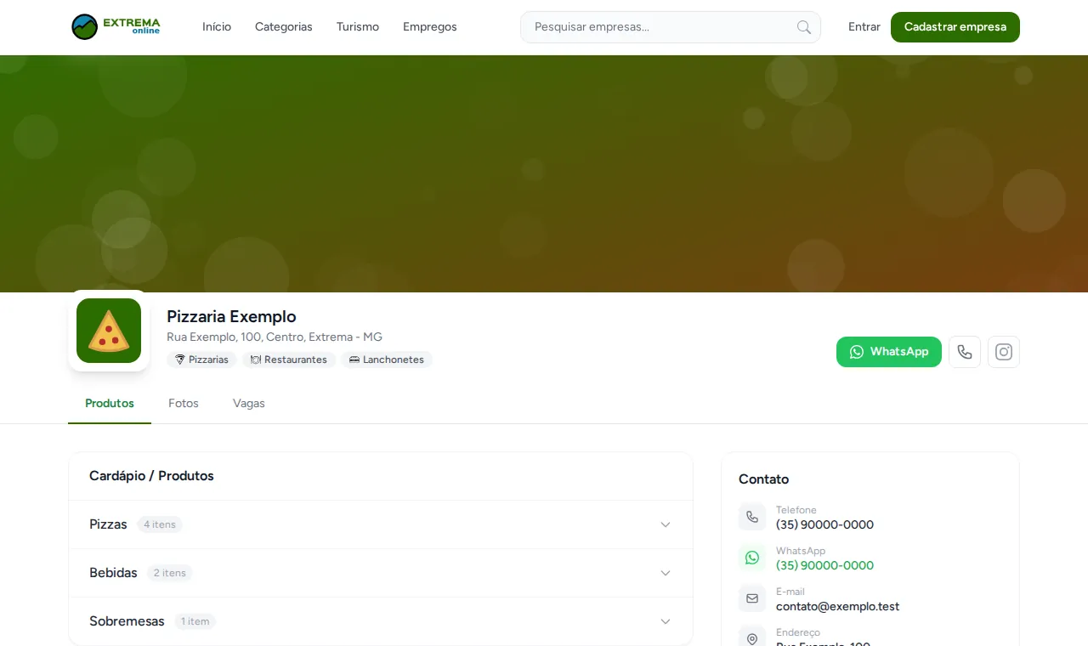
Task: Expand the Pizzas category chevron
Action: coord(666,524)
